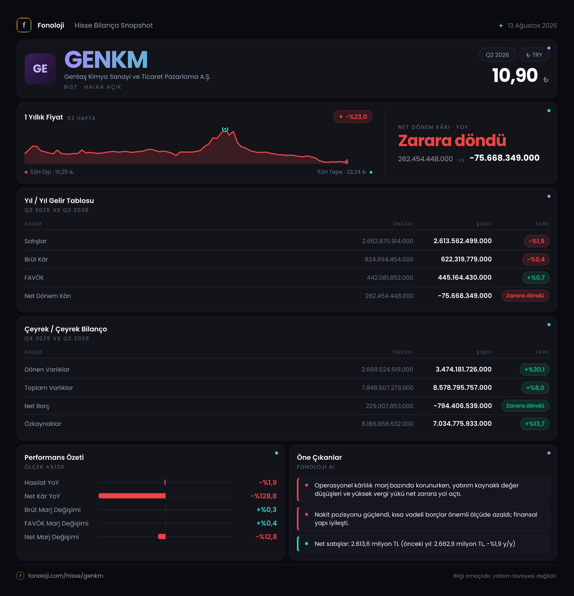Click the Fonoloji logo icon in the header
Viewport: 574px width, 596px height.
[24, 25]
